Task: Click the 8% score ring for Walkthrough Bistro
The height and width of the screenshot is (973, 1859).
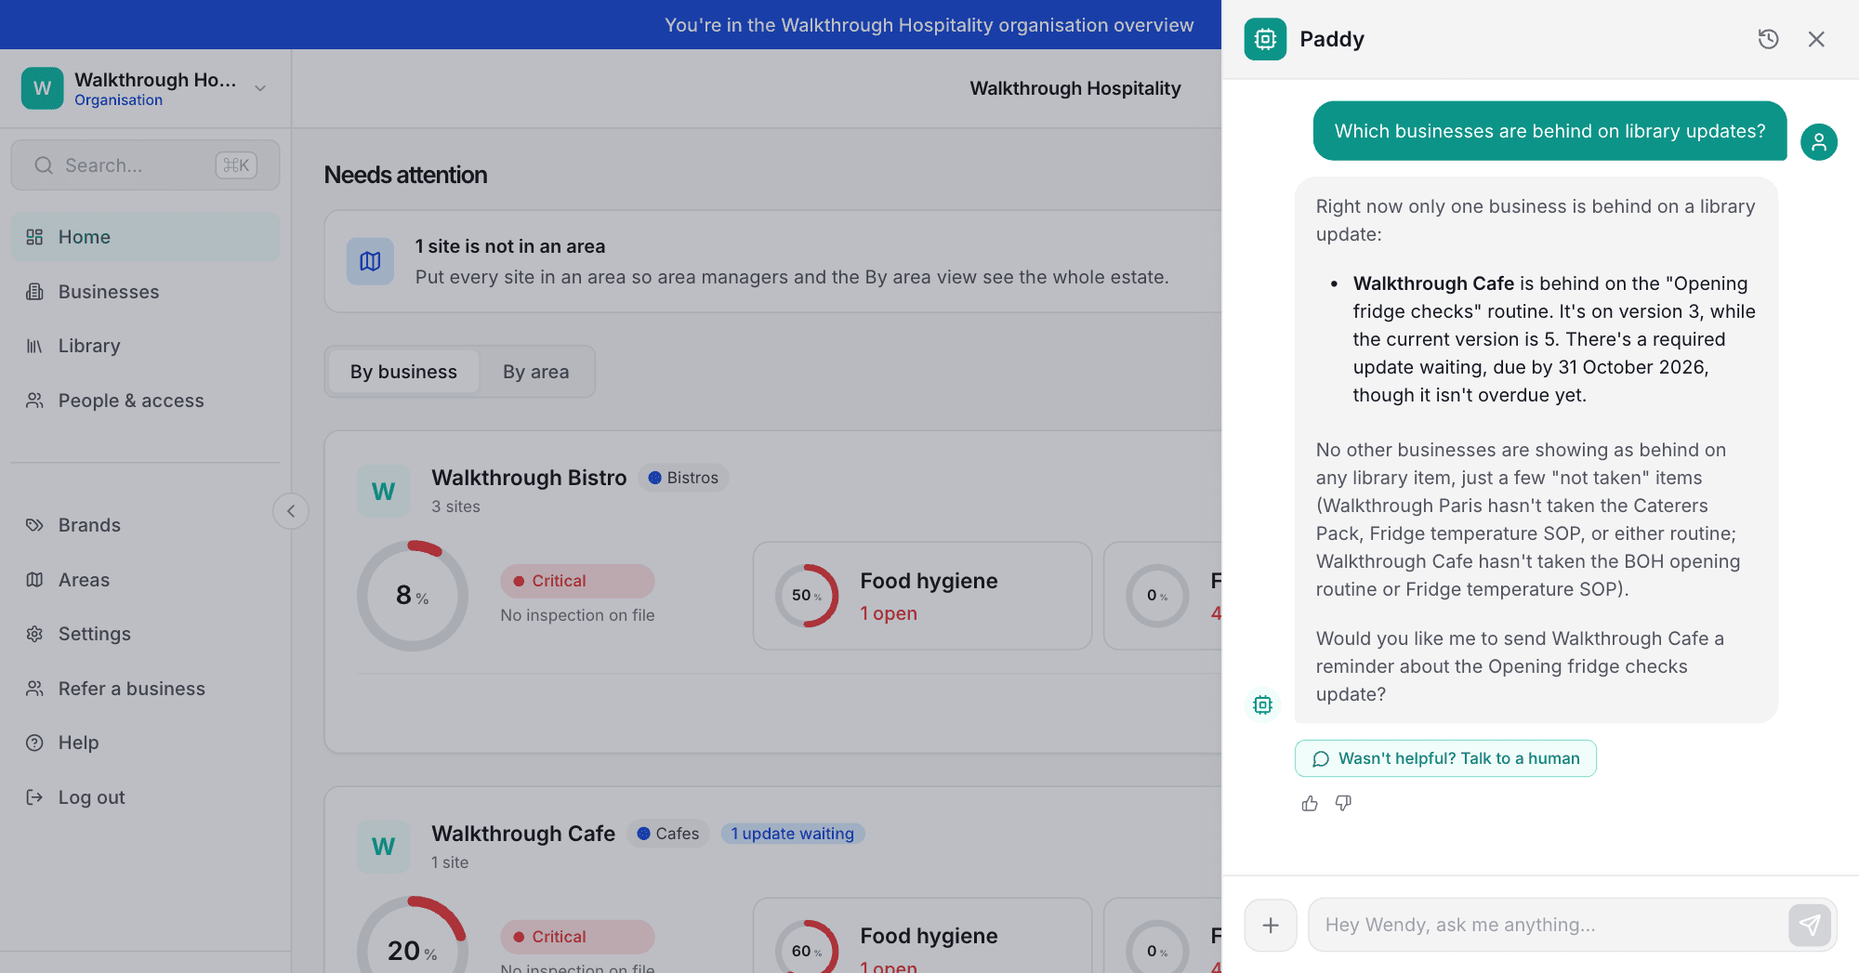Action: (412, 596)
